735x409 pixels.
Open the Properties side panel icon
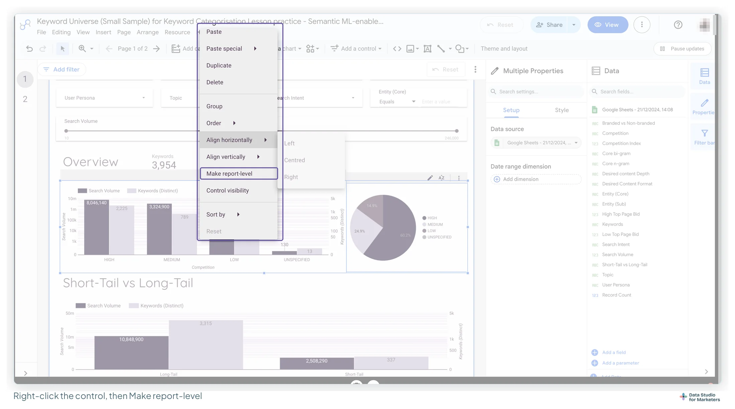point(704,106)
